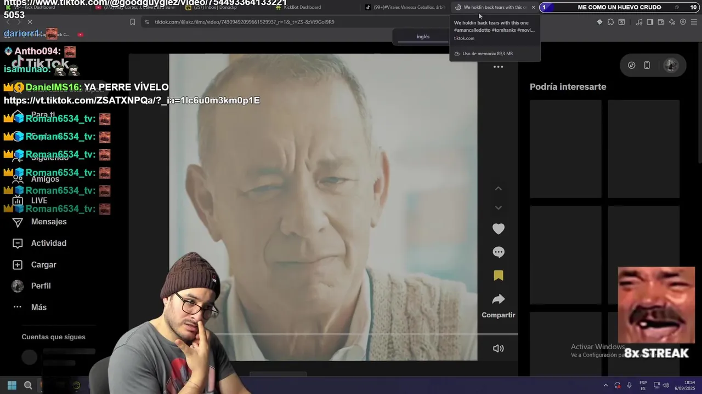Open Windows taskbar search

[28, 385]
